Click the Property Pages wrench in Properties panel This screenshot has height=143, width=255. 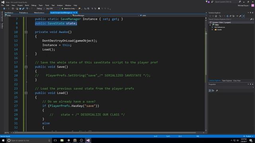click(x=217, y=91)
